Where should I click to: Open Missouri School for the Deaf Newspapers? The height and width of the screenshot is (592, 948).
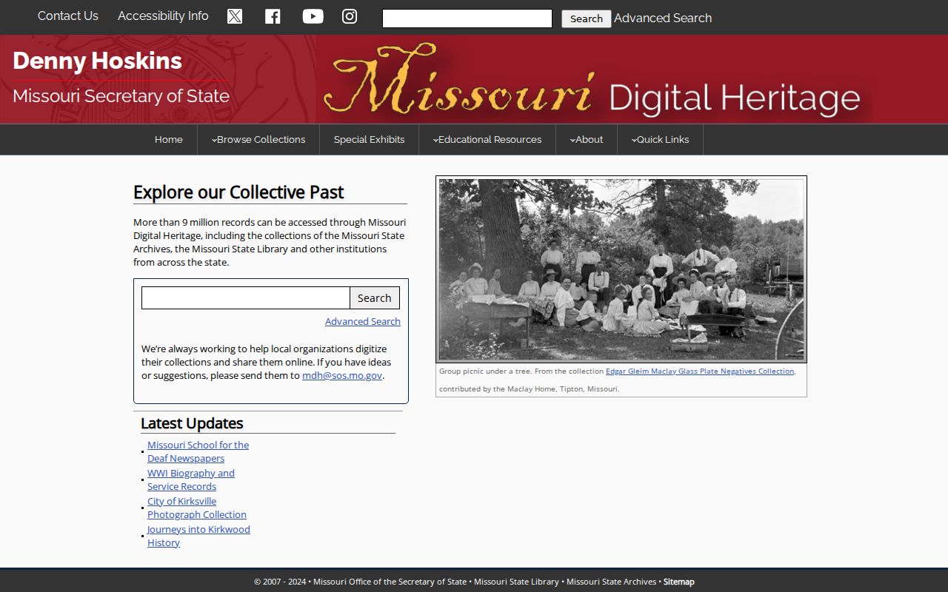coord(198,451)
